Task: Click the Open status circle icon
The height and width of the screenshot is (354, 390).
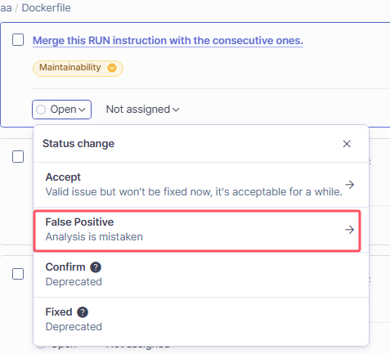Action: [41, 110]
